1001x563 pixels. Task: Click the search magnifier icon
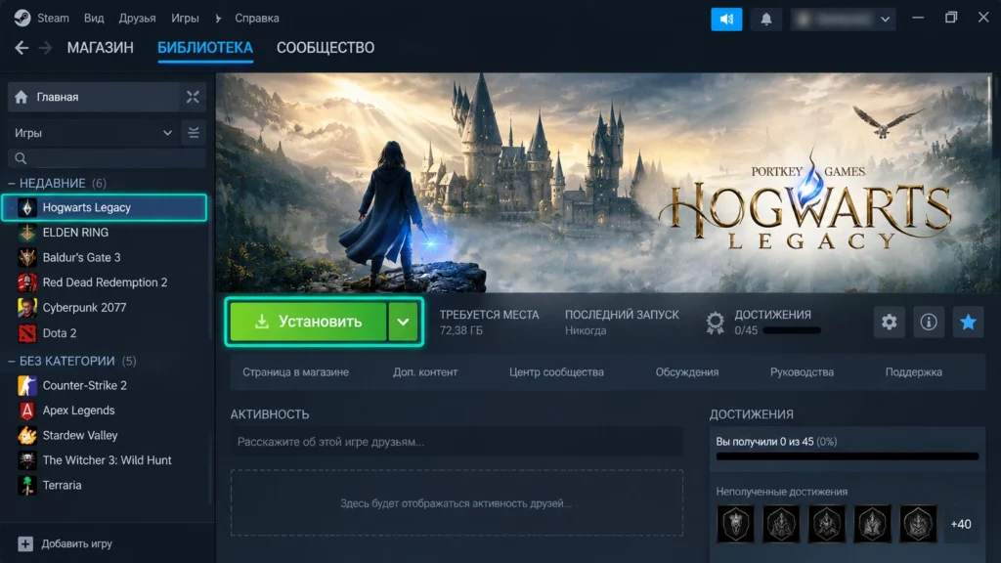(21, 158)
